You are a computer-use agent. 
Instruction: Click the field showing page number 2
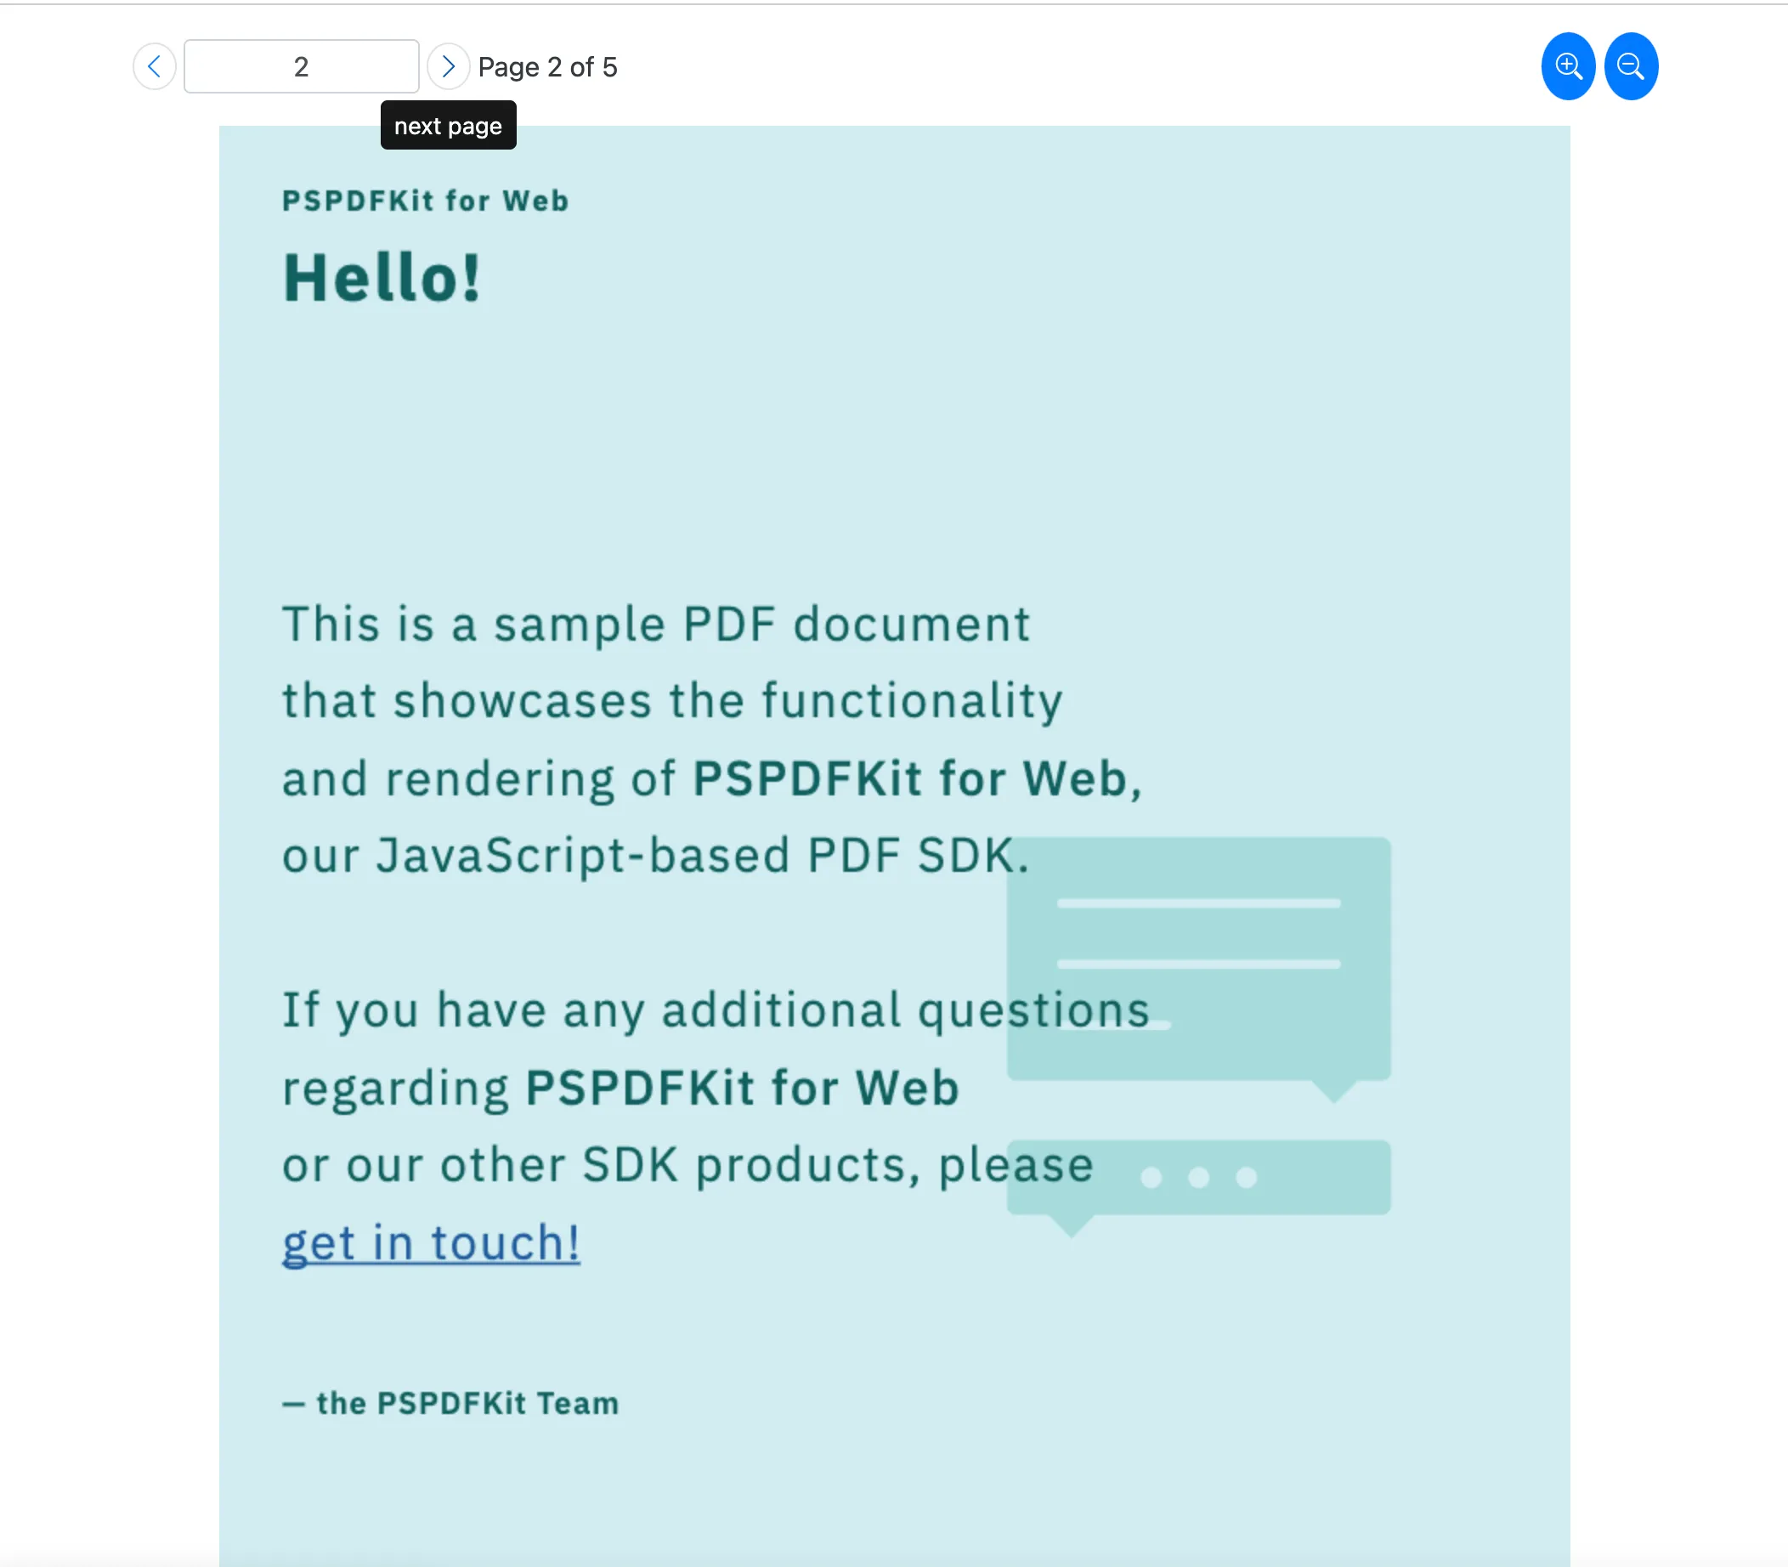pyautogui.click(x=301, y=65)
